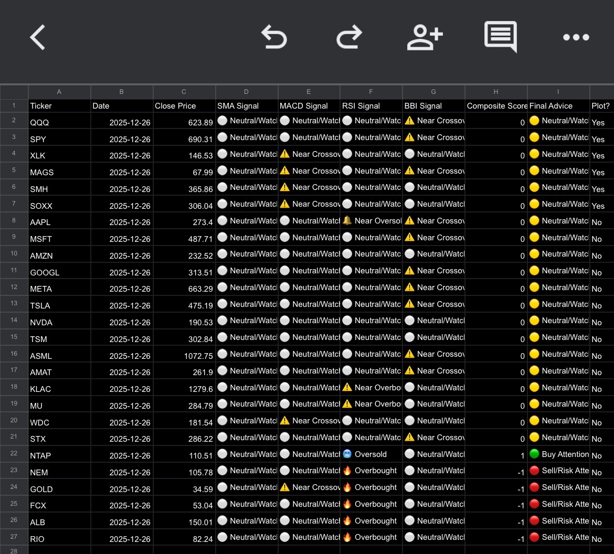This screenshot has width=614, height=554.
Task: Select close price 34.59 cell
Action: pos(184,487)
